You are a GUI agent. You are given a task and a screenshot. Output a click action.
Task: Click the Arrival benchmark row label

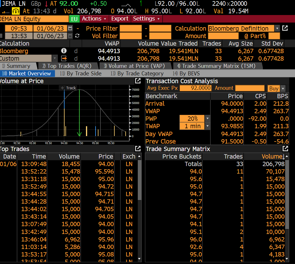pos(155,104)
